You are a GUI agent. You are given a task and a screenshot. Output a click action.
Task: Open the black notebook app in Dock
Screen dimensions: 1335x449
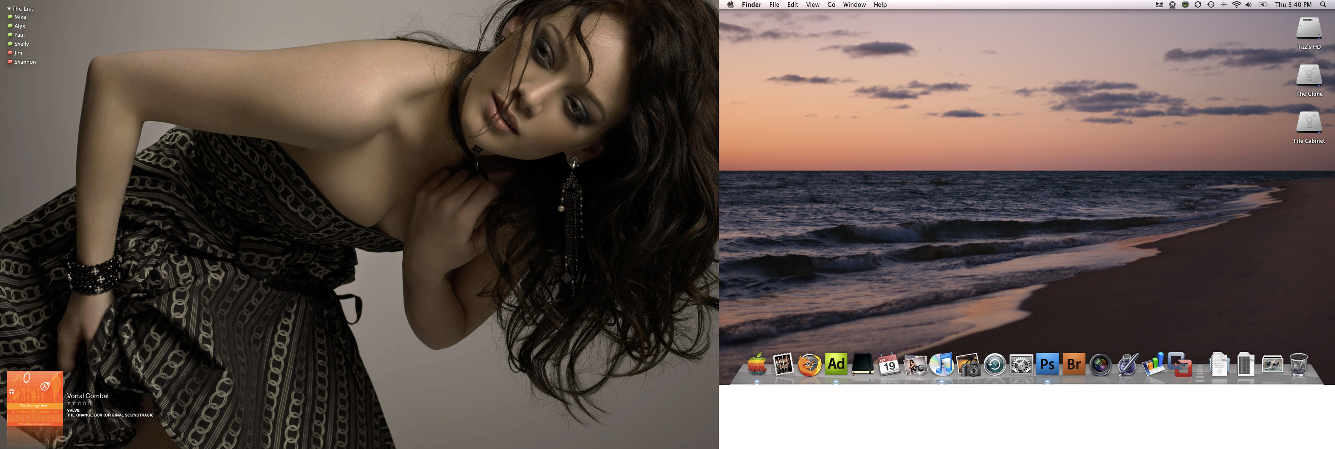[862, 365]
